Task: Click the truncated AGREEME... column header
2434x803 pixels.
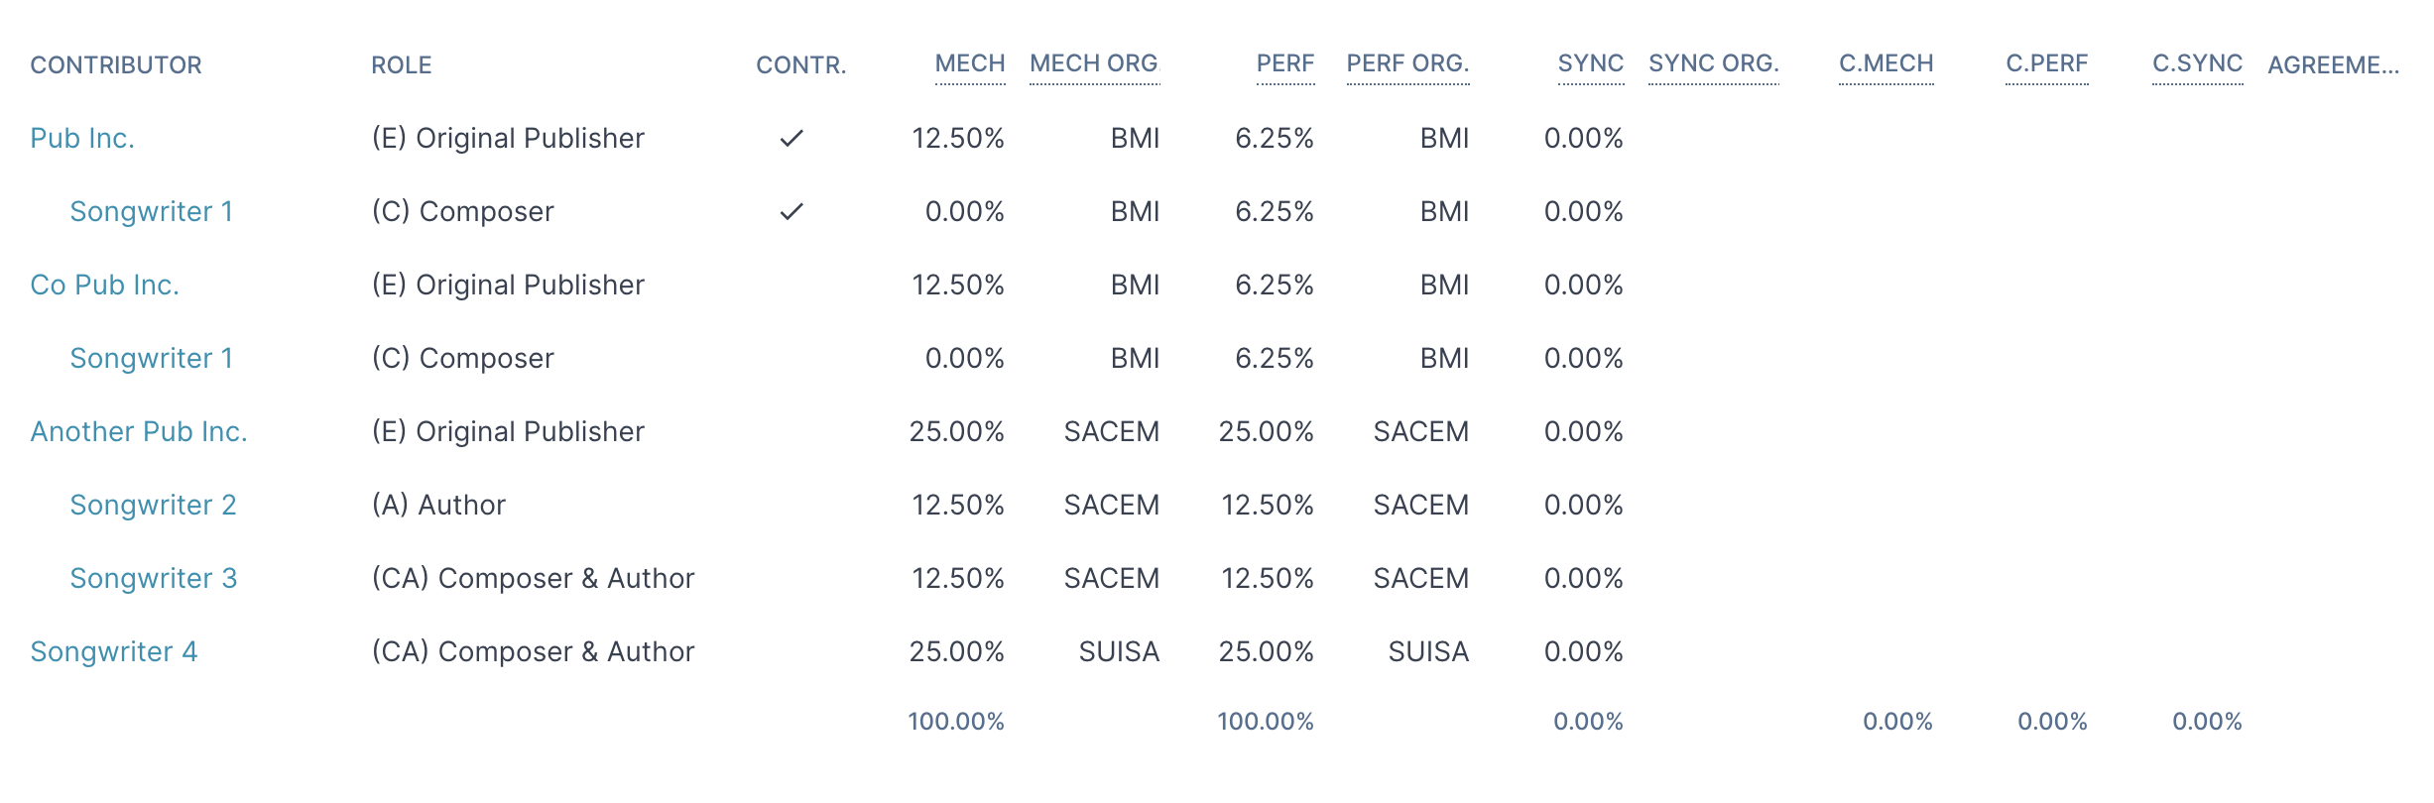Action: [x=2334, y=65]
